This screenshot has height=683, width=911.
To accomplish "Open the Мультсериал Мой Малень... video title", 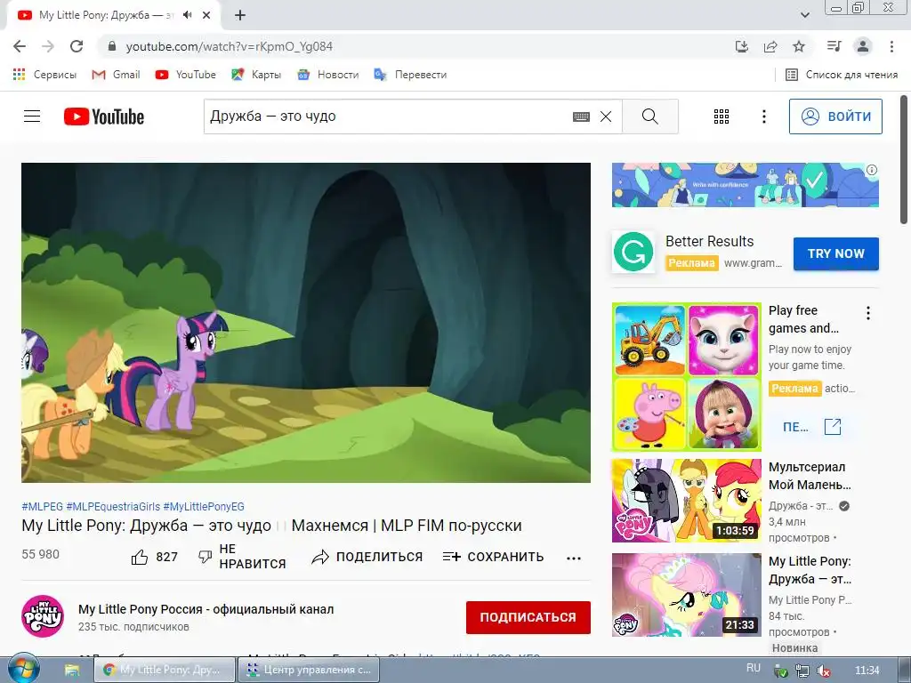I will (x=810, y=476).
